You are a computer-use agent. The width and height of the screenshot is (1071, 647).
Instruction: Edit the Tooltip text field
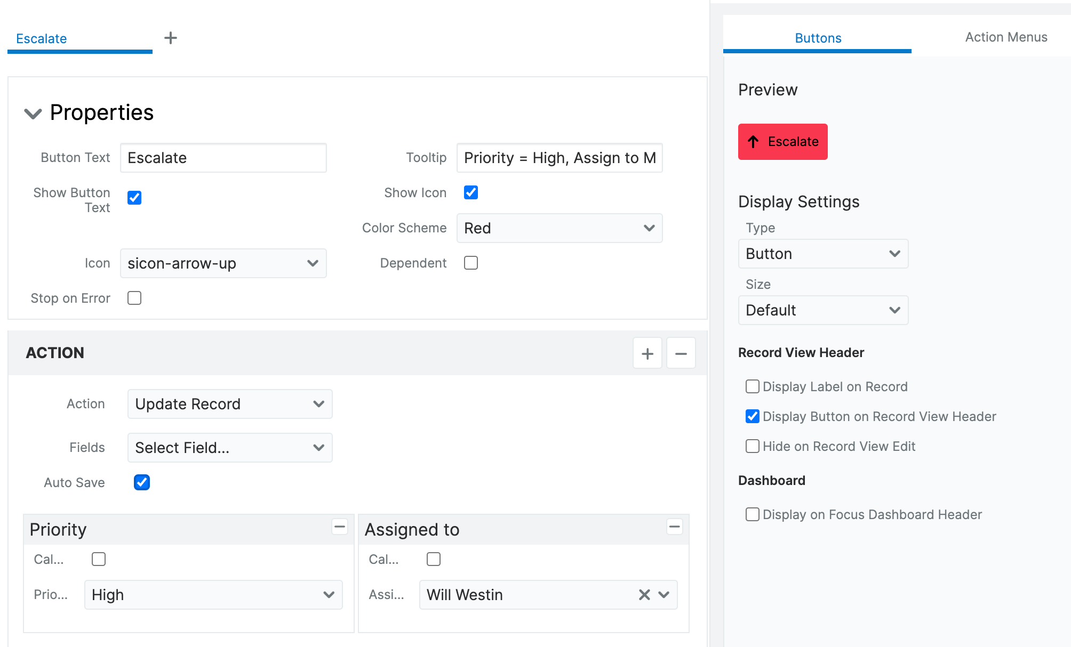[559, 158]
